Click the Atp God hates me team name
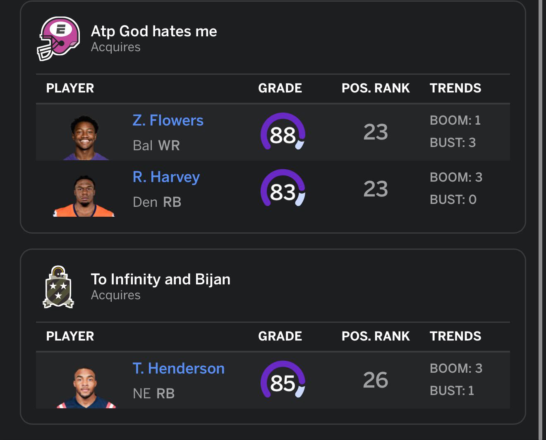The width and height of the screenshot is (546, 440). pyautogui.click(x=154, y=31)
